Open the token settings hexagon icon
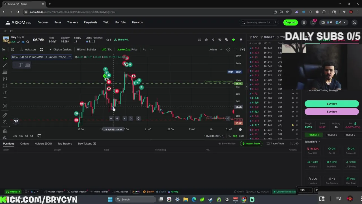 pyautogui.click(x=206, y=40)
